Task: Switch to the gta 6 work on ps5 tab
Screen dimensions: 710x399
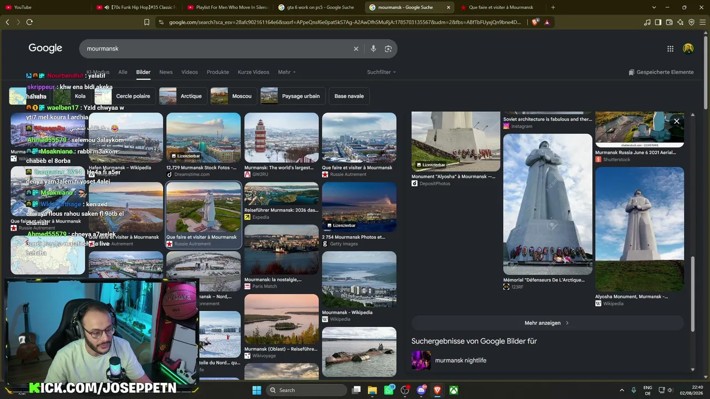Action: pyautogui.click(x=318, y=7)
